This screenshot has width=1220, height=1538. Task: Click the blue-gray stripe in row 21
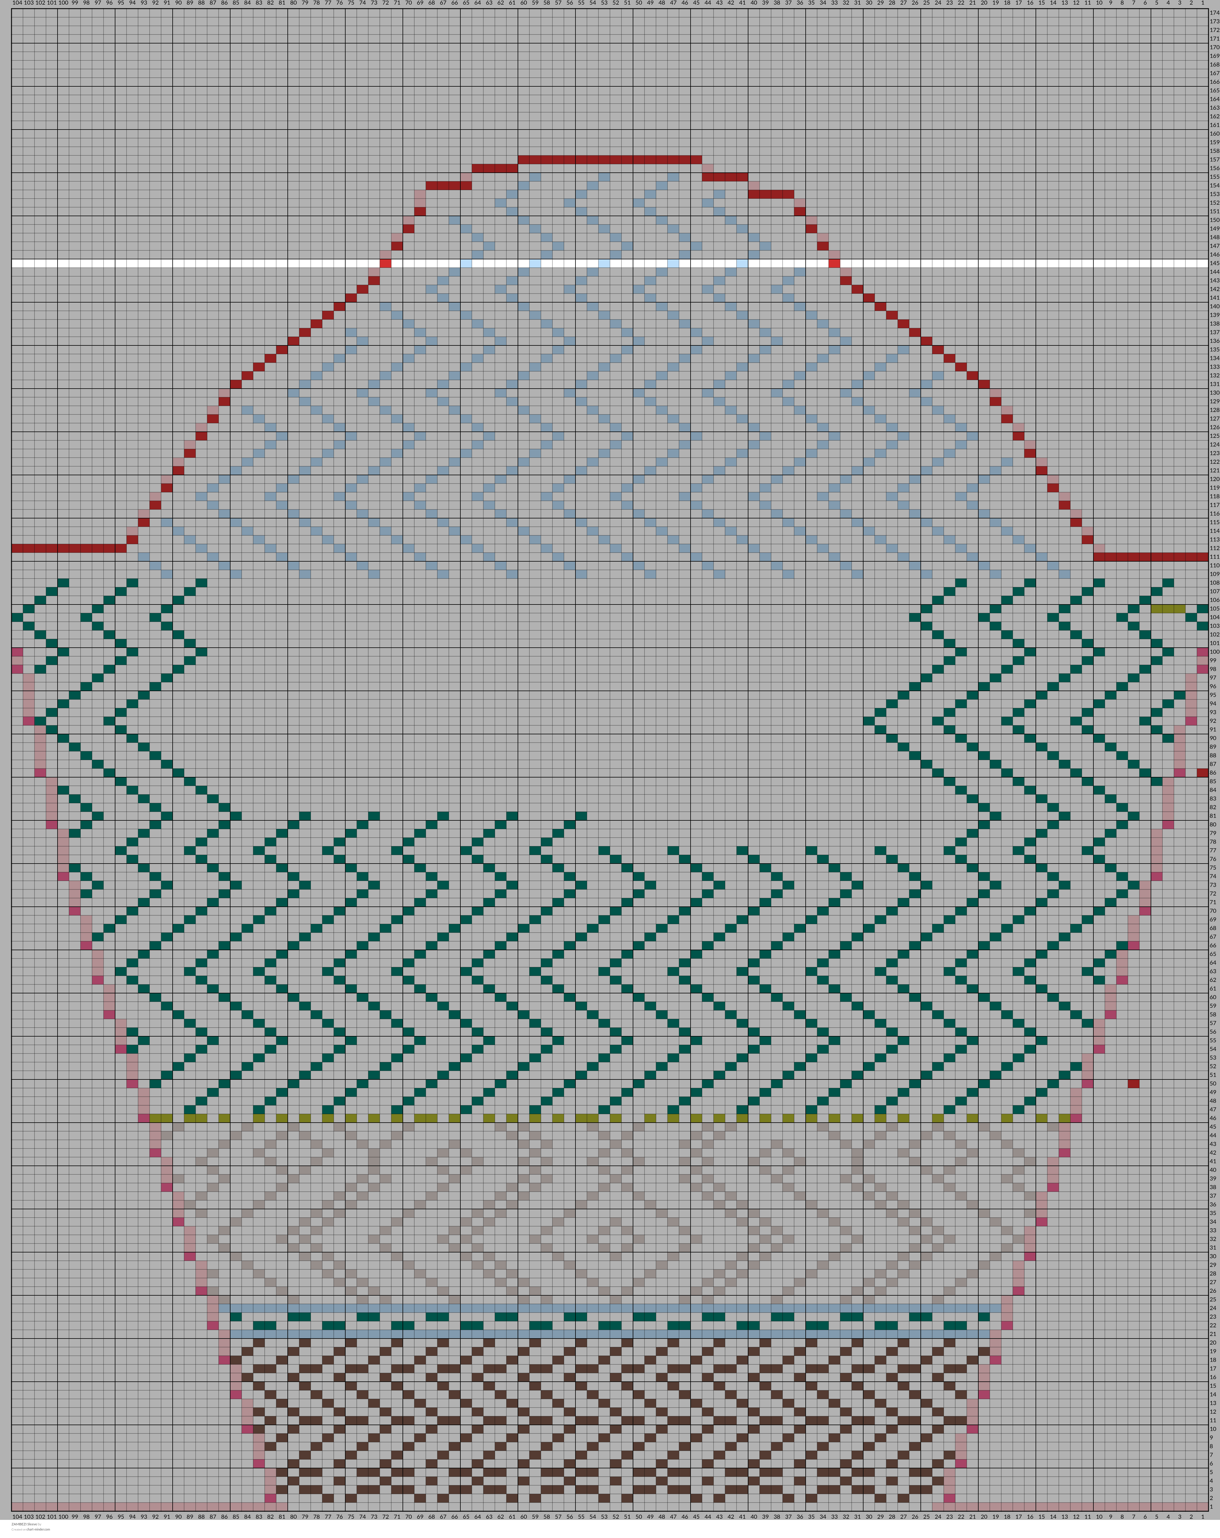pos(610,1334)
